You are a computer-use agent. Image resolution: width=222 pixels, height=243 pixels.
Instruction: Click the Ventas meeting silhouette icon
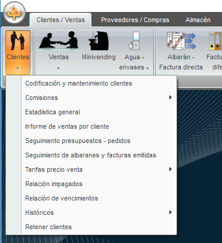click(59, 41)
